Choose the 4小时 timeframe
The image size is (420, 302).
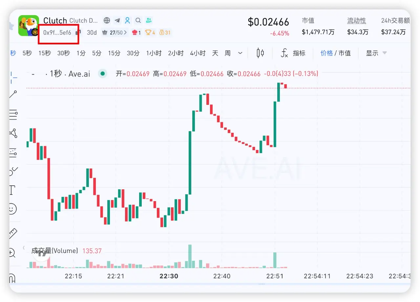pyautogui.click(x=198, y=53)
